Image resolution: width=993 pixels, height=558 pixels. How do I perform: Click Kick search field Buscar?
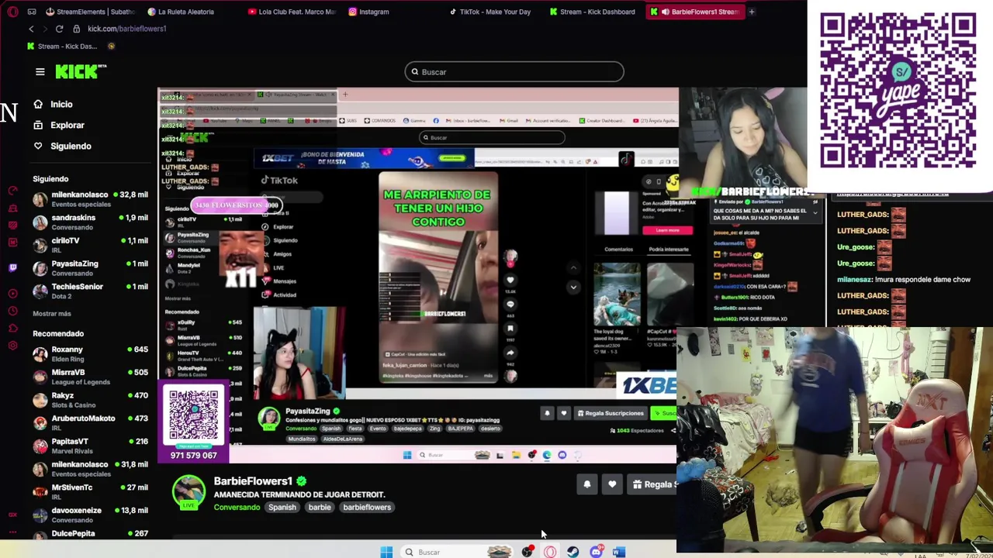click(x=514, y=72)
